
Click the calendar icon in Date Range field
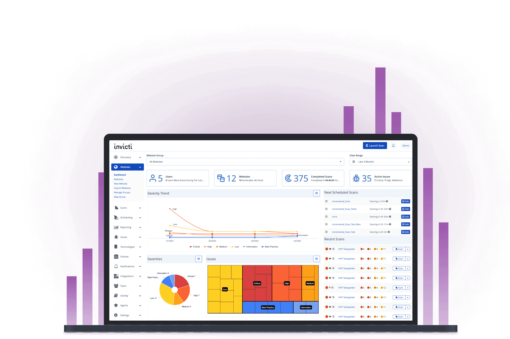tap(354, 162)
